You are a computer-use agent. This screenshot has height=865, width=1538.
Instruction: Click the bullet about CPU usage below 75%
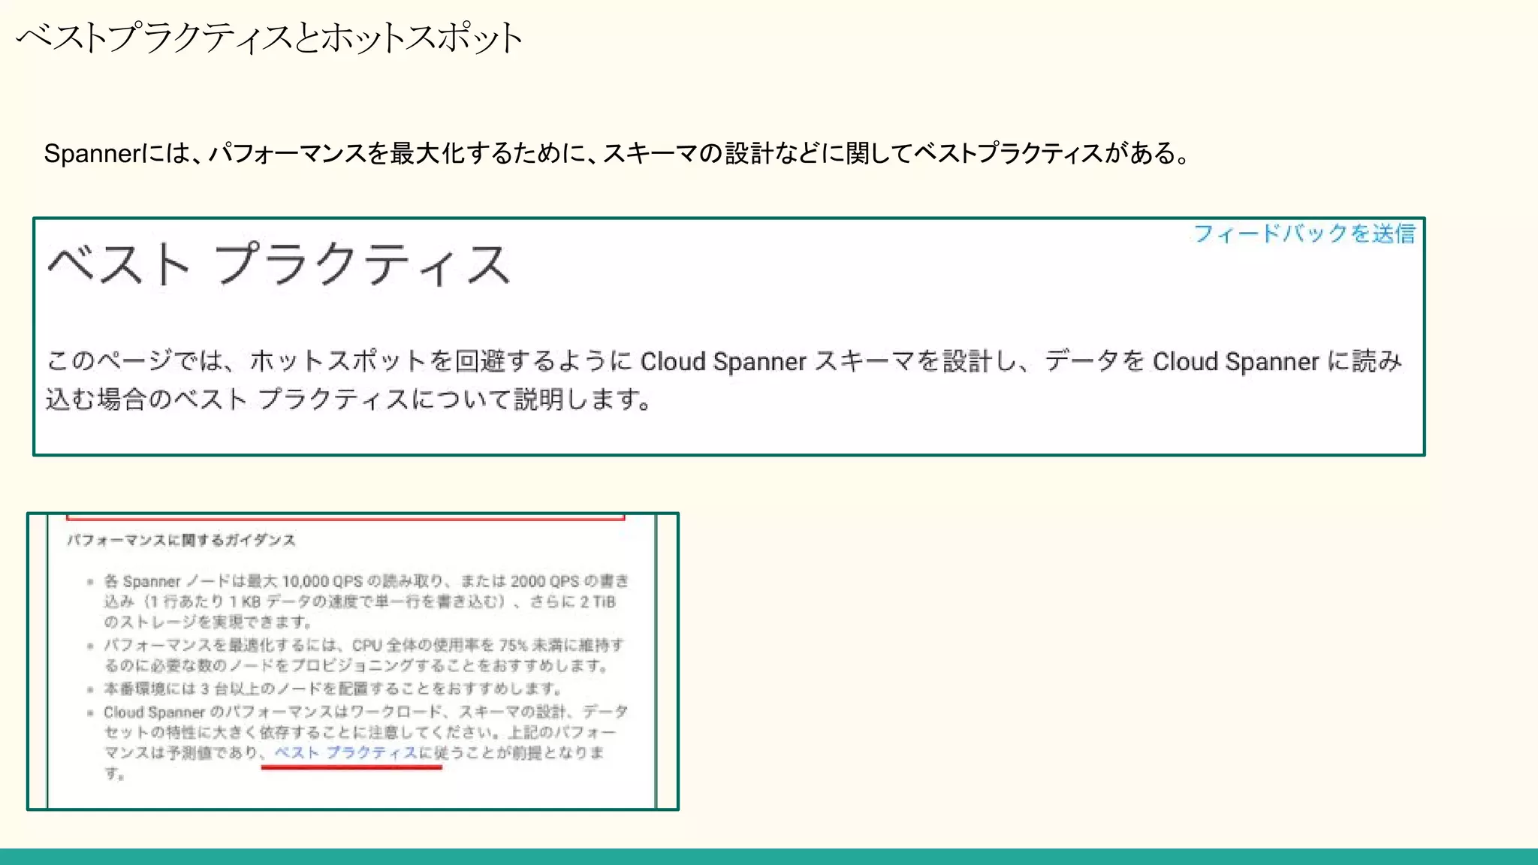pyautogui.click(x=364, y=655)
